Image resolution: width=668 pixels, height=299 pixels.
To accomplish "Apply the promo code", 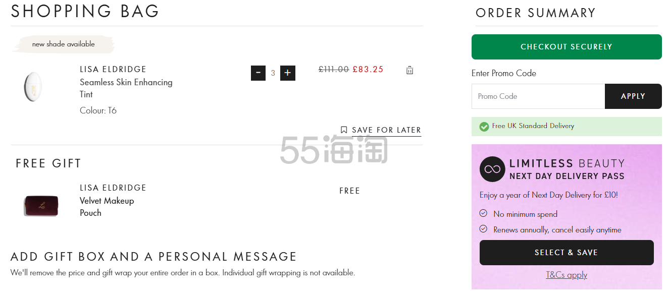I will point(633,96).
